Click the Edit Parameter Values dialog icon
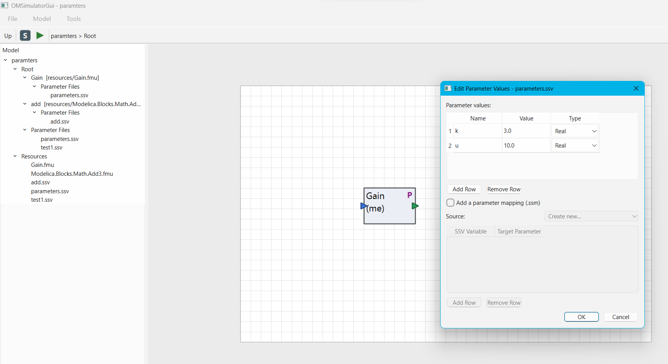This screenshot has width=668, height=364. point(448,88)
